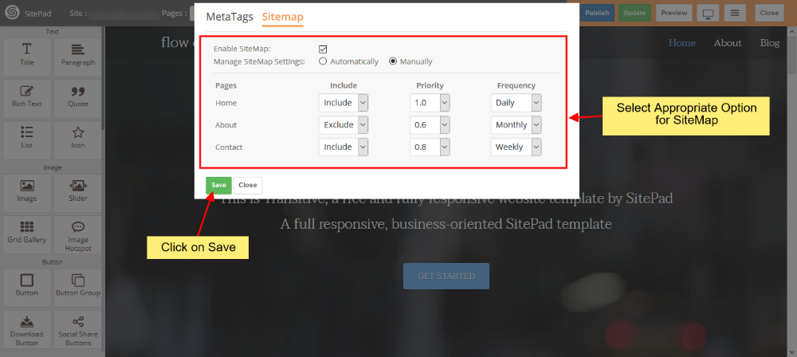
Task: Click the Contact row label in Pages
Action: [x=230, y=147]
